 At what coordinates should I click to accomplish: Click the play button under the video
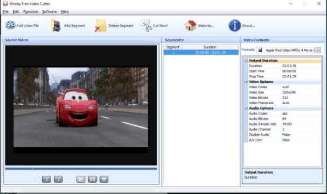pos(81,179)
